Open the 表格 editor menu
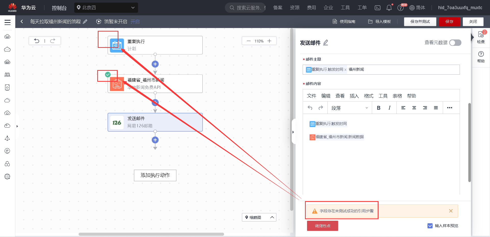 [397, 96]
